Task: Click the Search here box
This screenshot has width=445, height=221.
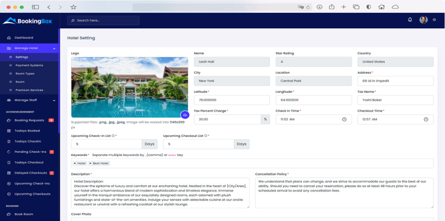Action: click(103, 20)
